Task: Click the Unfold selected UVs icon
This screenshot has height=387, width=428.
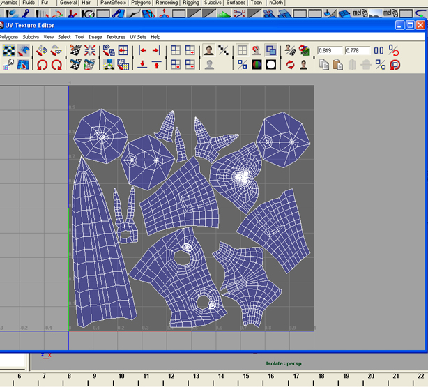Action: pyautogui.click(x=109, y=65)
